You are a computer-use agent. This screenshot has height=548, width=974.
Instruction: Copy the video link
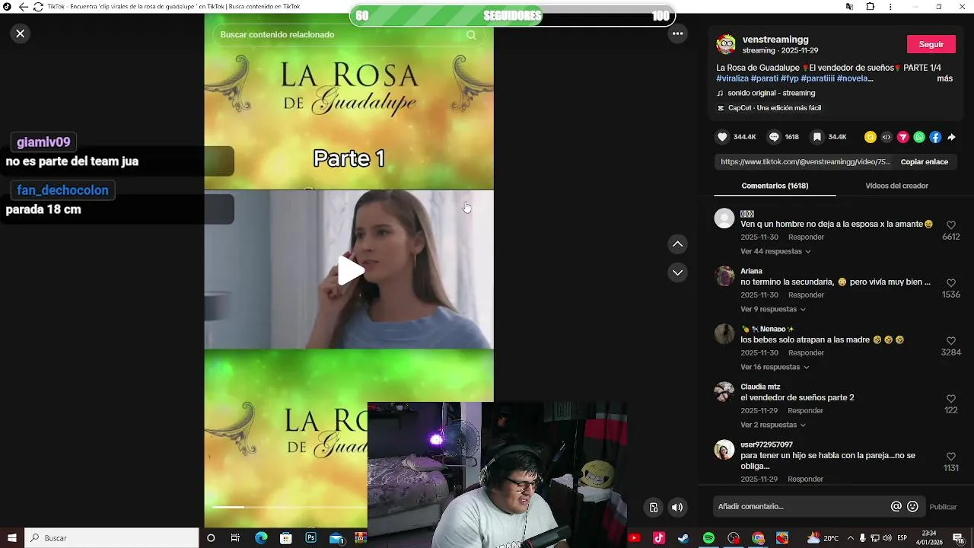pyautogui.click(x=925, y=162)
